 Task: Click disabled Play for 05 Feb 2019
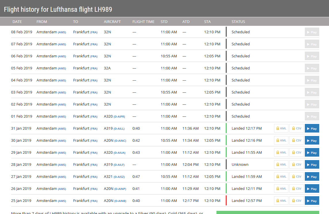pos(312,68)
